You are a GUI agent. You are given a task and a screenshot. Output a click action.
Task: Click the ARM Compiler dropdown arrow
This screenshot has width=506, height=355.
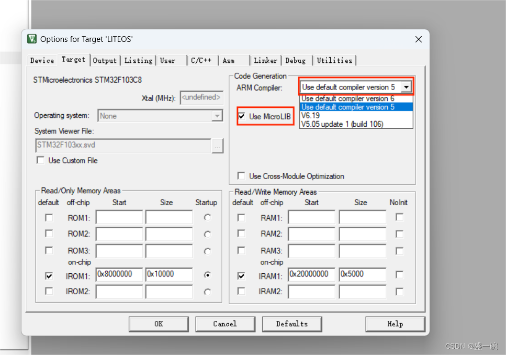(406, 87)
